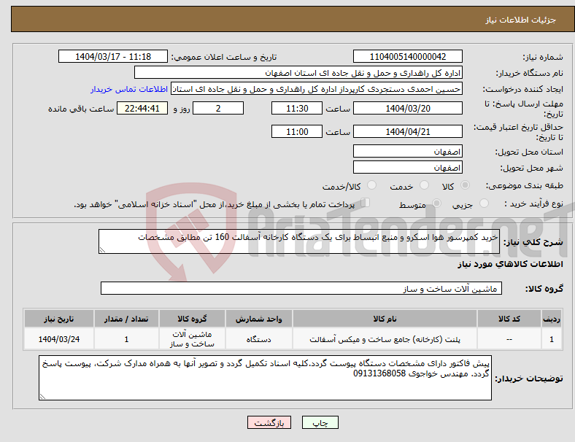Select the جزیی purchase type radio
This screenshot has width=575, height=442.
[x=484, y=203]
